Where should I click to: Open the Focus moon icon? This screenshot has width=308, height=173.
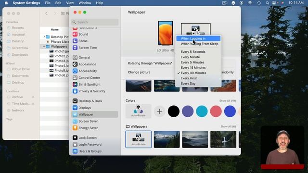pyautogui.click(x=75, y=41)
